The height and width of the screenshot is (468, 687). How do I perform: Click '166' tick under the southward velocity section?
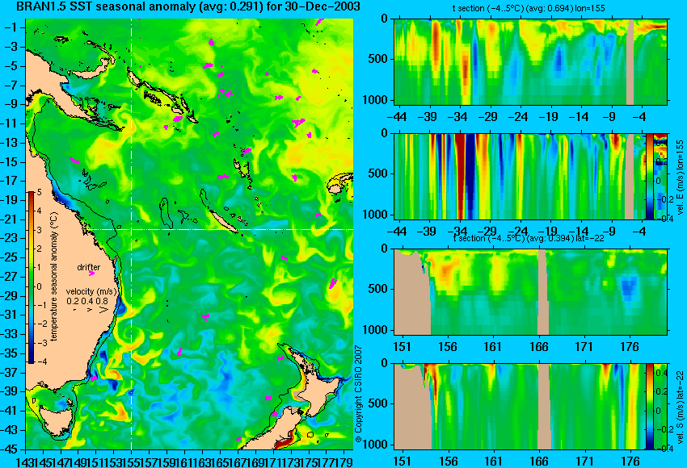(x=539, y=462)
